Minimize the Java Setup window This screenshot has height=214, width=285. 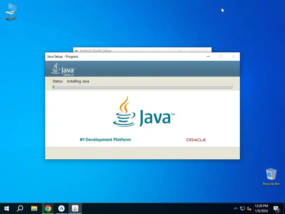coord(208,56)
